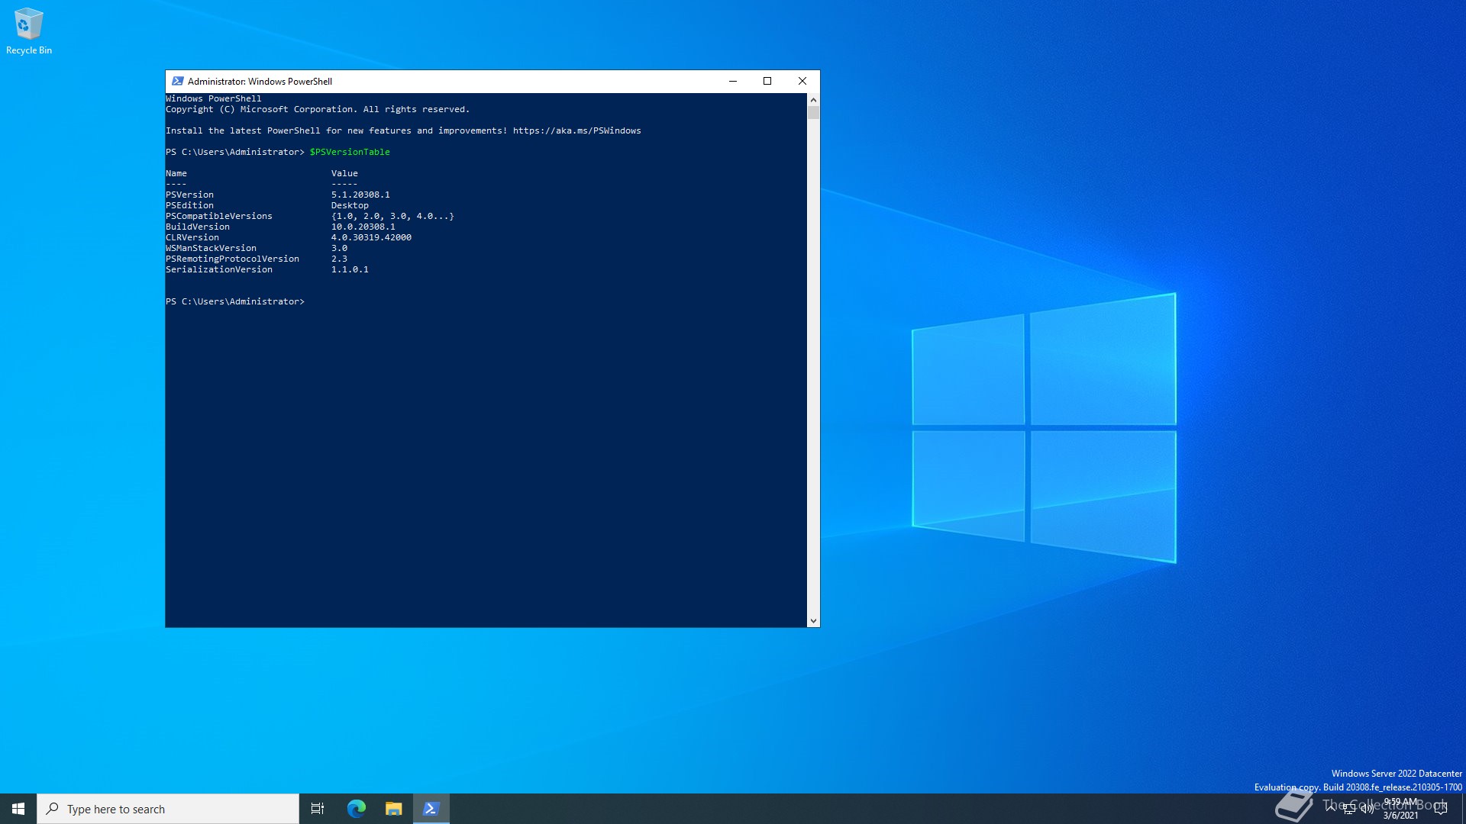Click the SerializationVersion value 1.1.0.1

pyautogui.click(x=350, y=269)
